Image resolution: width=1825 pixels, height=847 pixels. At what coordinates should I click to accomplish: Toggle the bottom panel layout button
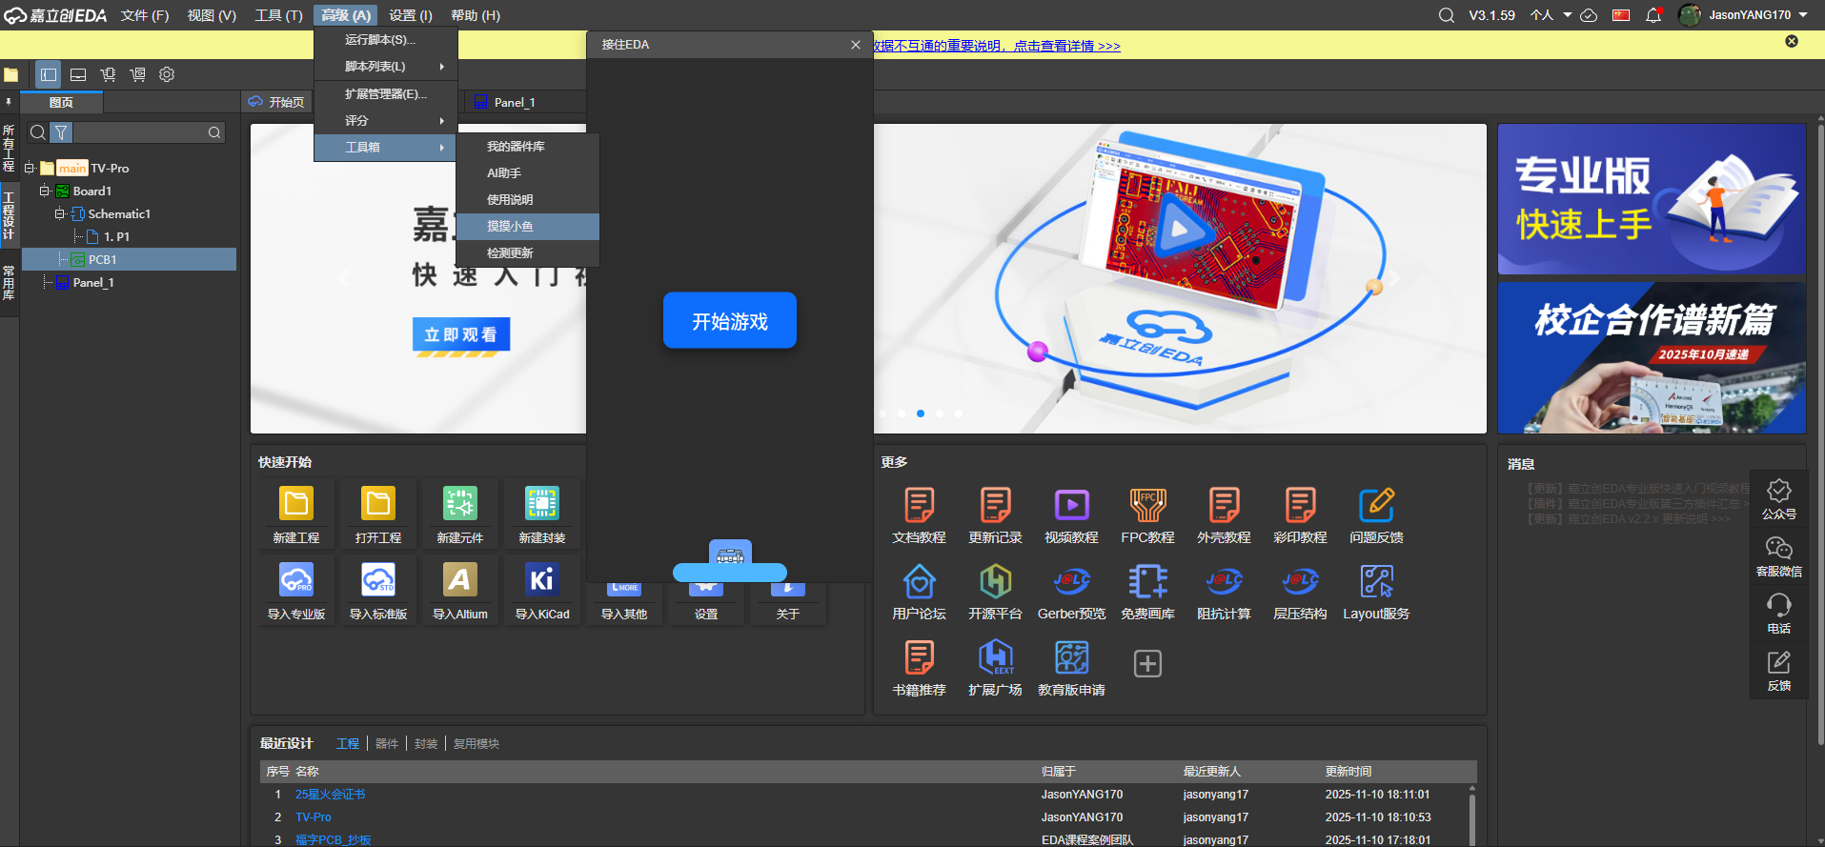[78, 74]
